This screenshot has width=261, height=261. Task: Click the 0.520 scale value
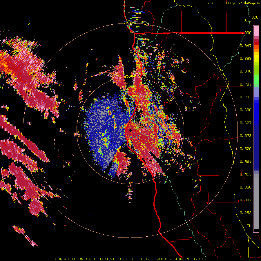246,149
